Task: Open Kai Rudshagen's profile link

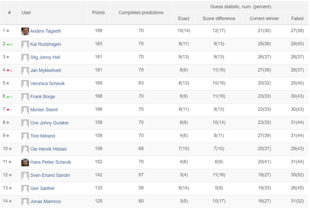Action: click(x=46, y=44)
